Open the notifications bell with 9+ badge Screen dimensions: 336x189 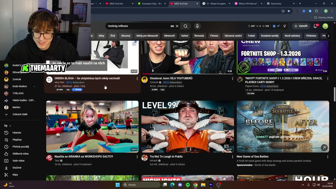click(316, 26)
